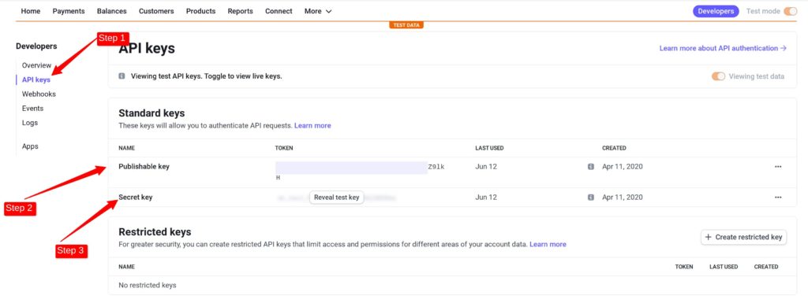808x303 pixels.
Task: Go to Payments in top navigation
Action: point(68,11)
